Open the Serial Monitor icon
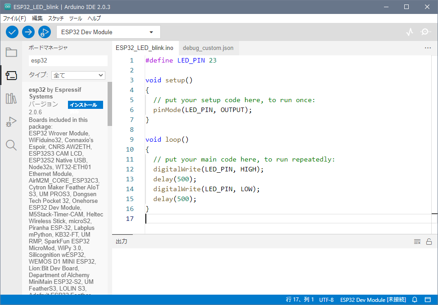 coord(425,32)
